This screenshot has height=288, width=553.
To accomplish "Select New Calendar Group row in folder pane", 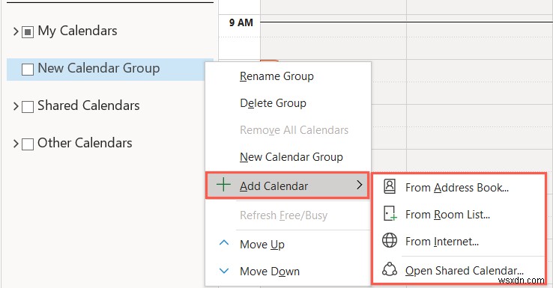I will (110, 70).
